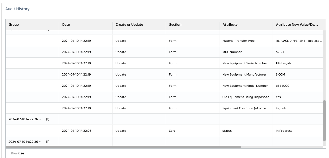
Task: Click the Attribute column header
Action: tap(230, 25)
